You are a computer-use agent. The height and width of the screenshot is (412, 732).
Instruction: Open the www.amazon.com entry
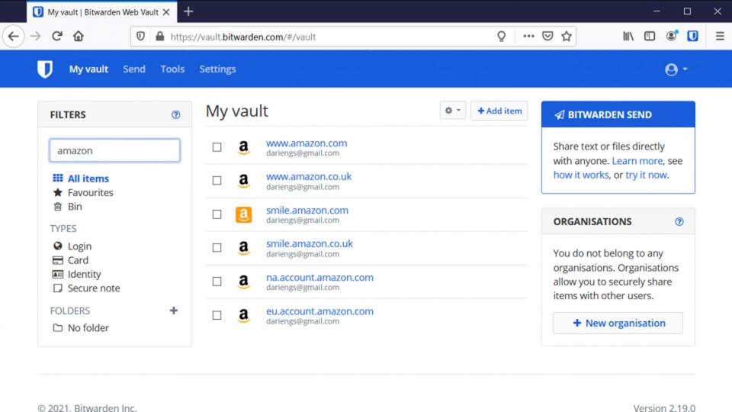pyautogui.click(x=307, y=143)
